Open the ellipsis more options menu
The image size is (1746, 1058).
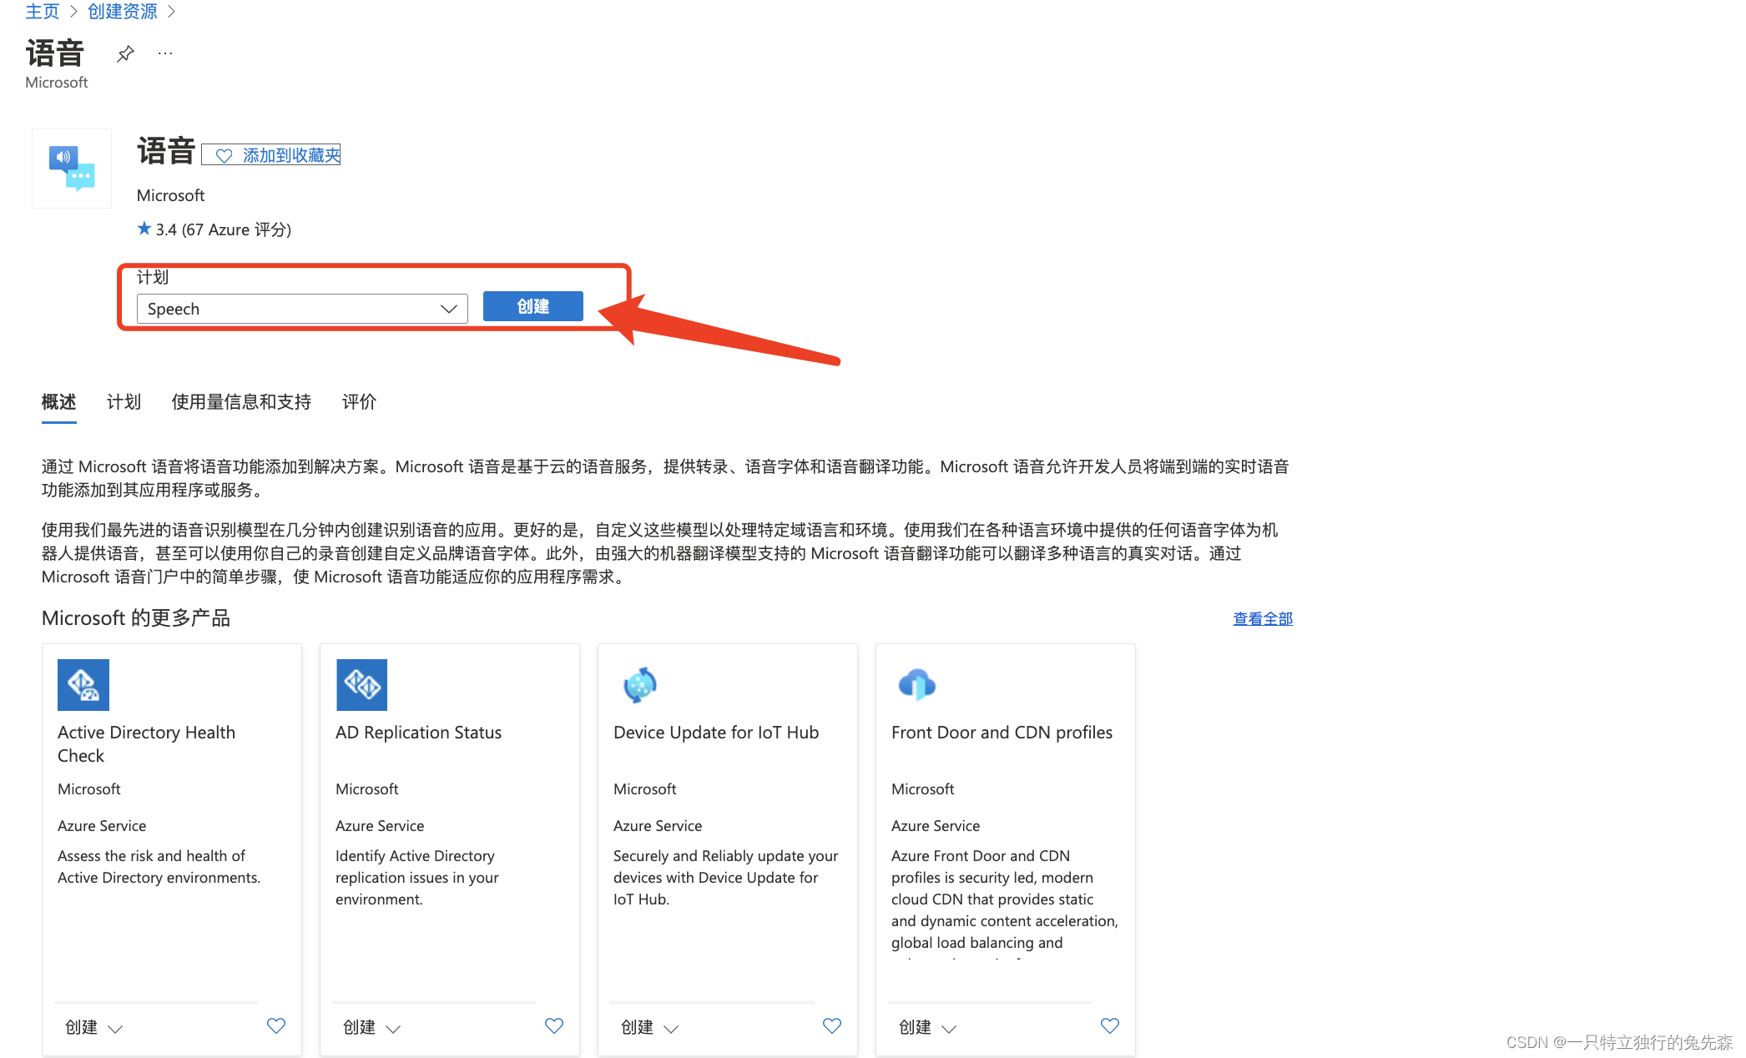click(x=165, y=54)
